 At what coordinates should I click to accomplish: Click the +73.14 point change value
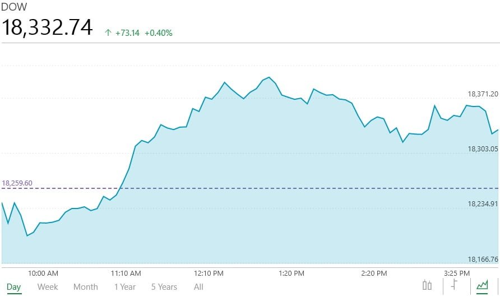pyautogui.click(x=128, y=33)
